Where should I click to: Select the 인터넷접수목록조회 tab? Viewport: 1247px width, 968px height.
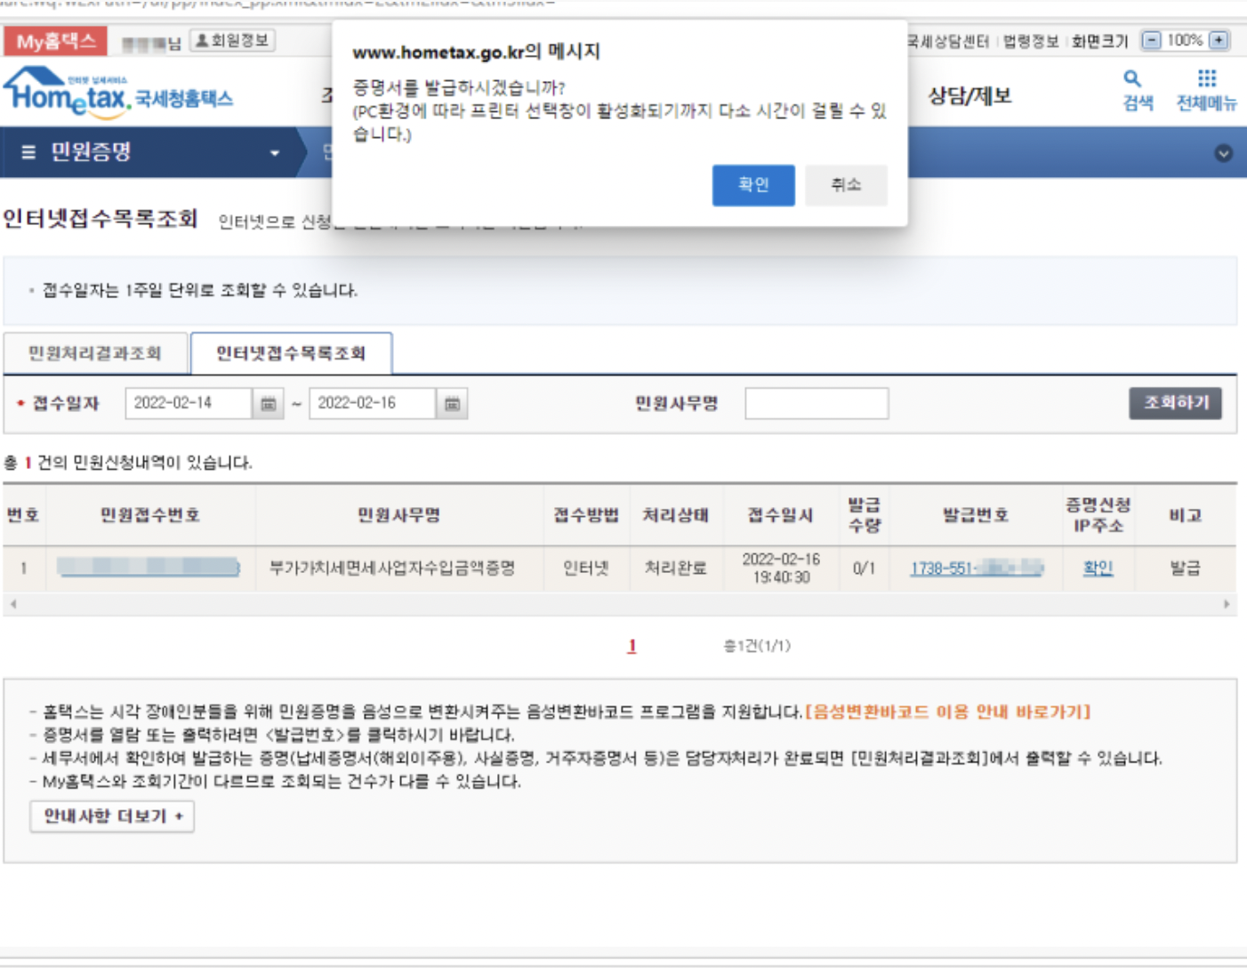click(x=290, y=352)
